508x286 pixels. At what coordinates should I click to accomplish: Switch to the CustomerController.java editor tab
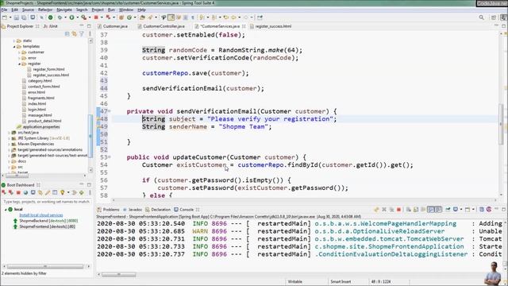point(161,26)
